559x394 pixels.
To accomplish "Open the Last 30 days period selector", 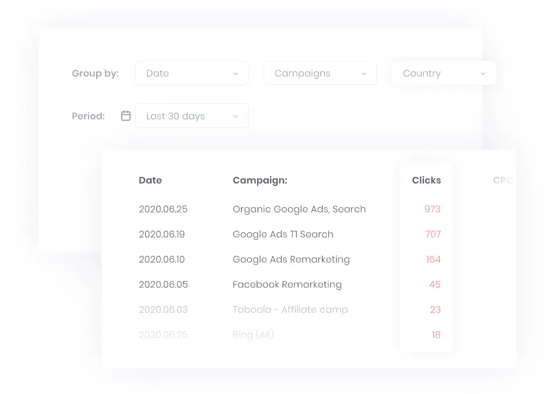I will (x=191, y=116).
